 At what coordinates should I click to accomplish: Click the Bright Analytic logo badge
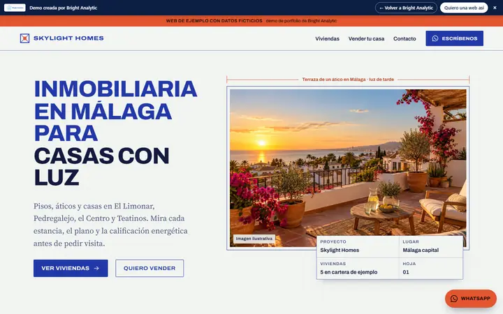(x=15, y=8)
